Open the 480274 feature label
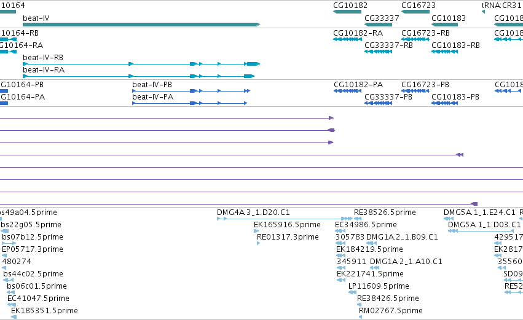523x320 pixels. point(17,262)
